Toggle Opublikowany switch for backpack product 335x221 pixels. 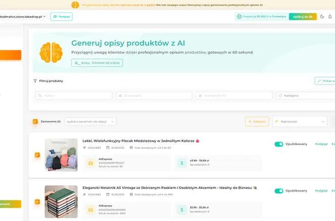pyautogui.click(x=278, y=144)
